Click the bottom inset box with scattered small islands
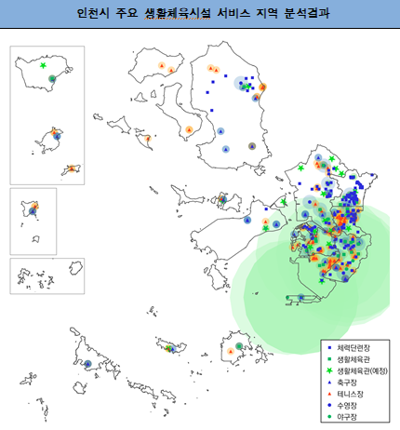This screenshot has width=400, height=430. coord(47,275)
